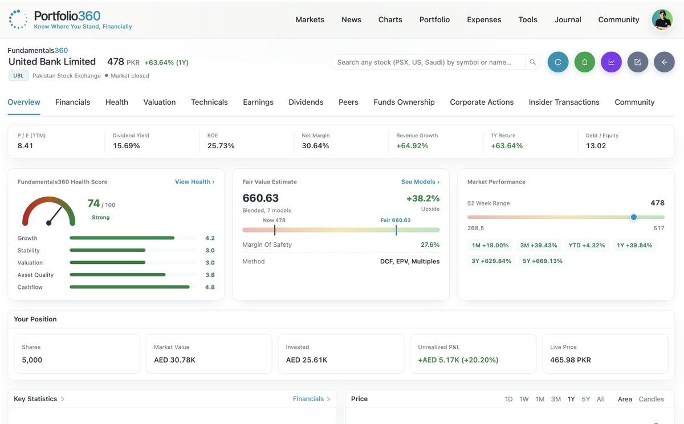
Task: Click the blue refresh circular icon
Action: pos(558,62)
